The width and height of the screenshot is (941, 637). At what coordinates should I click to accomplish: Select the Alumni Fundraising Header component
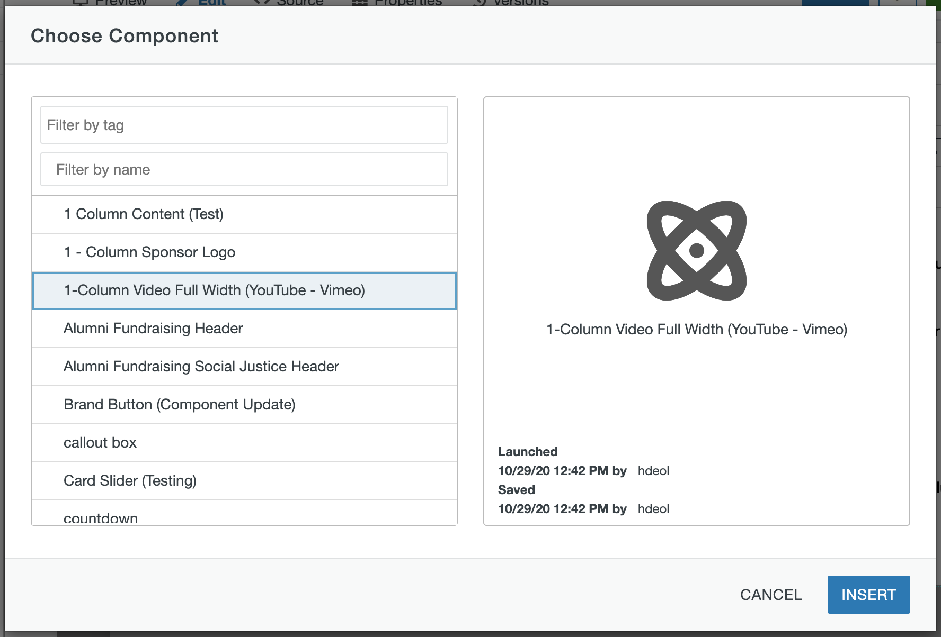[244, 329]
